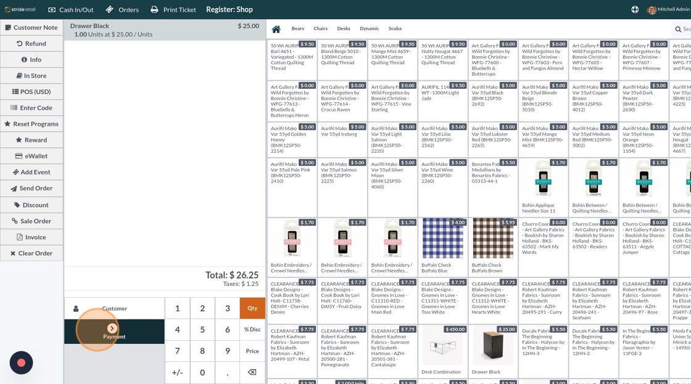
Task: Add Aurifil Mako Var 55yd Silver Moon product
Action: click(x=392, y=187)
